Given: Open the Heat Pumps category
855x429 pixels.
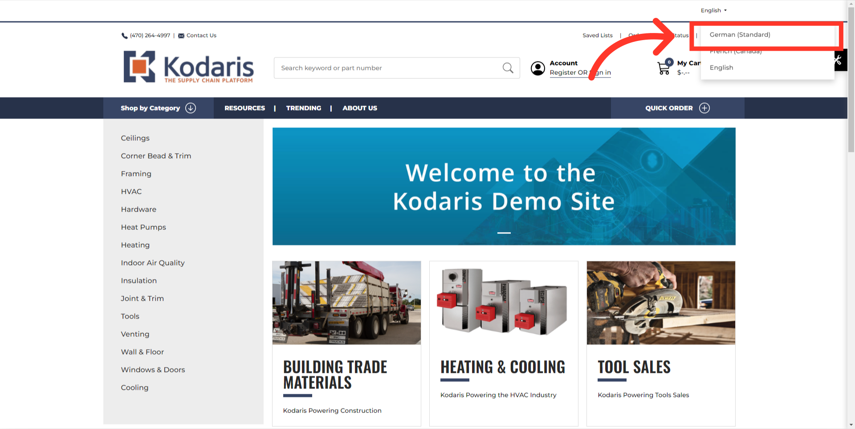Looking at the screenshot, I should pos(143,227).
